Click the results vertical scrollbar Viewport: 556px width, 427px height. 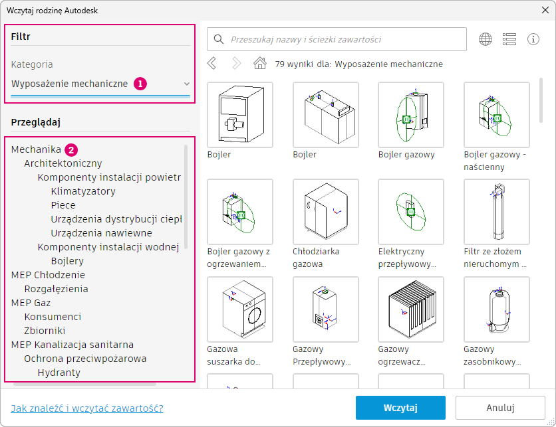tap(542, 100)
